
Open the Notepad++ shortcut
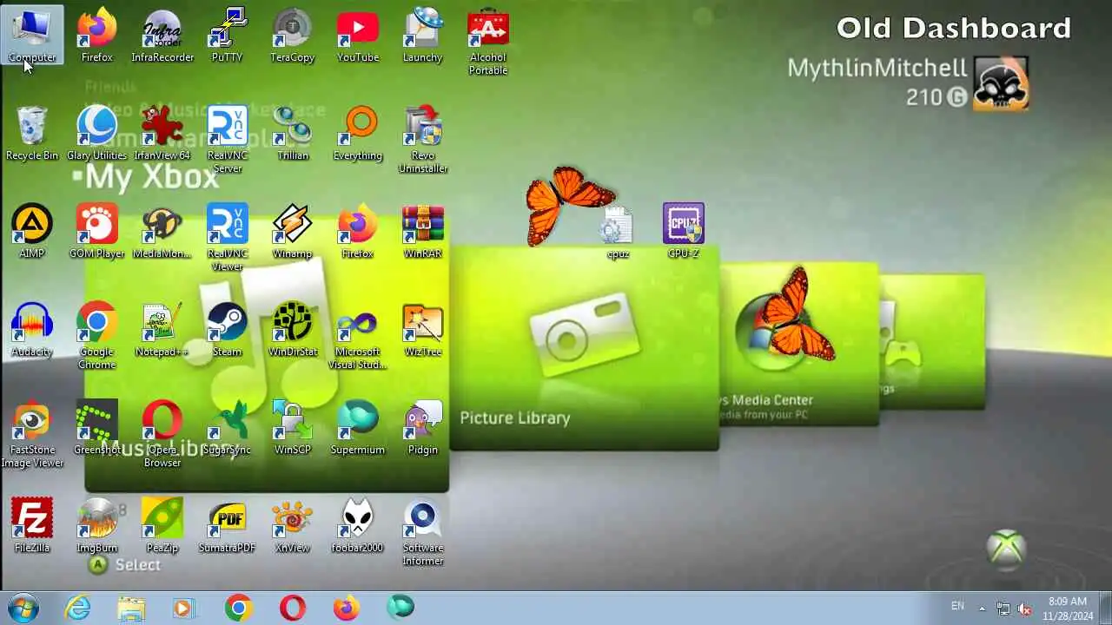coord(162,331)
